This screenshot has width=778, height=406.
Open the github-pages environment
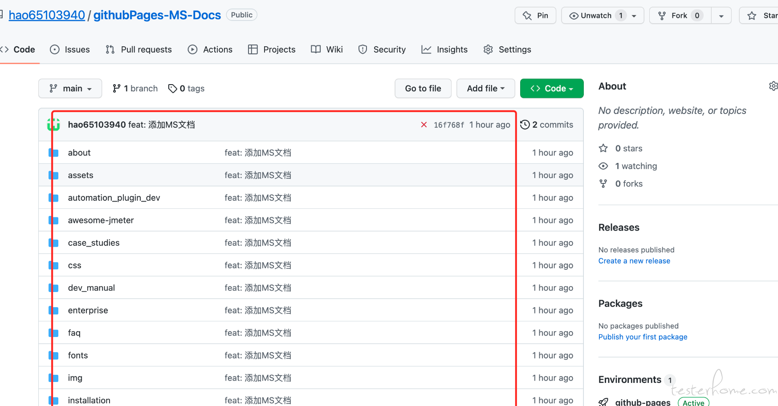[643, 402]
